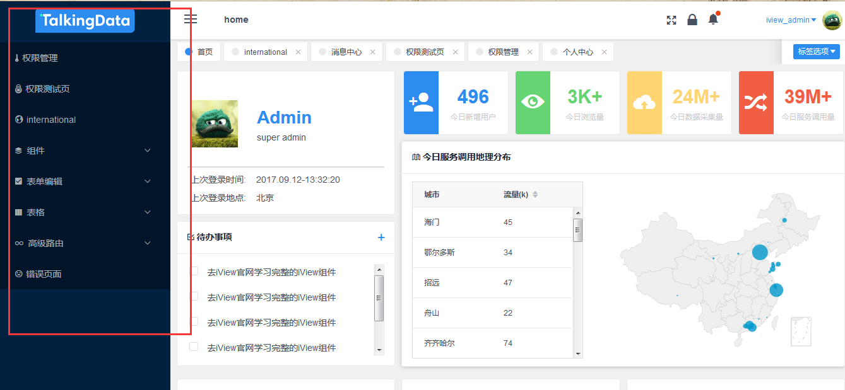The height and width of the screenshot is (390, 845).
Task: Close the 权限测试页 tab
Action: point(455,52)
